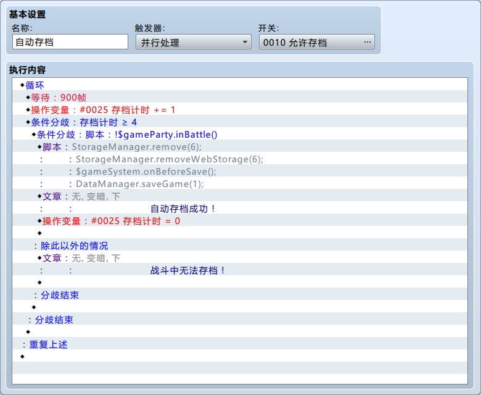The image size is (481, 395).
Task: Select the 除此以外的情况 else line
Action: tap(240, 244)
